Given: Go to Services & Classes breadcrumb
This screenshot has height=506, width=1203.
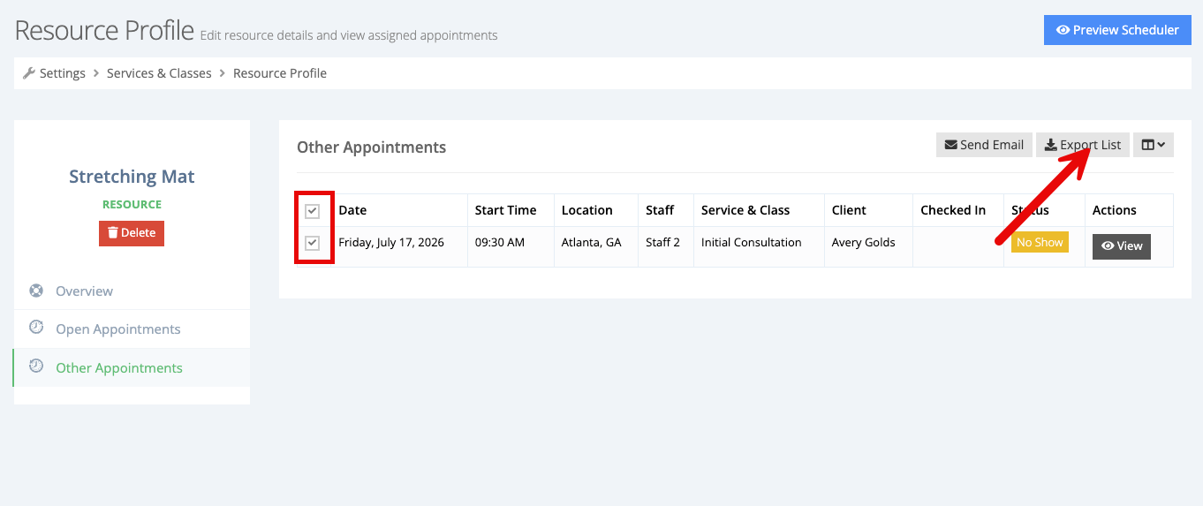Looking at the screenshot, I should coord(159,73).
